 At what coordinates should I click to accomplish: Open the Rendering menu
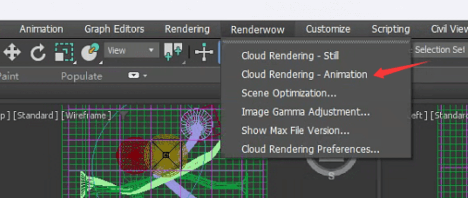[187, 29]
